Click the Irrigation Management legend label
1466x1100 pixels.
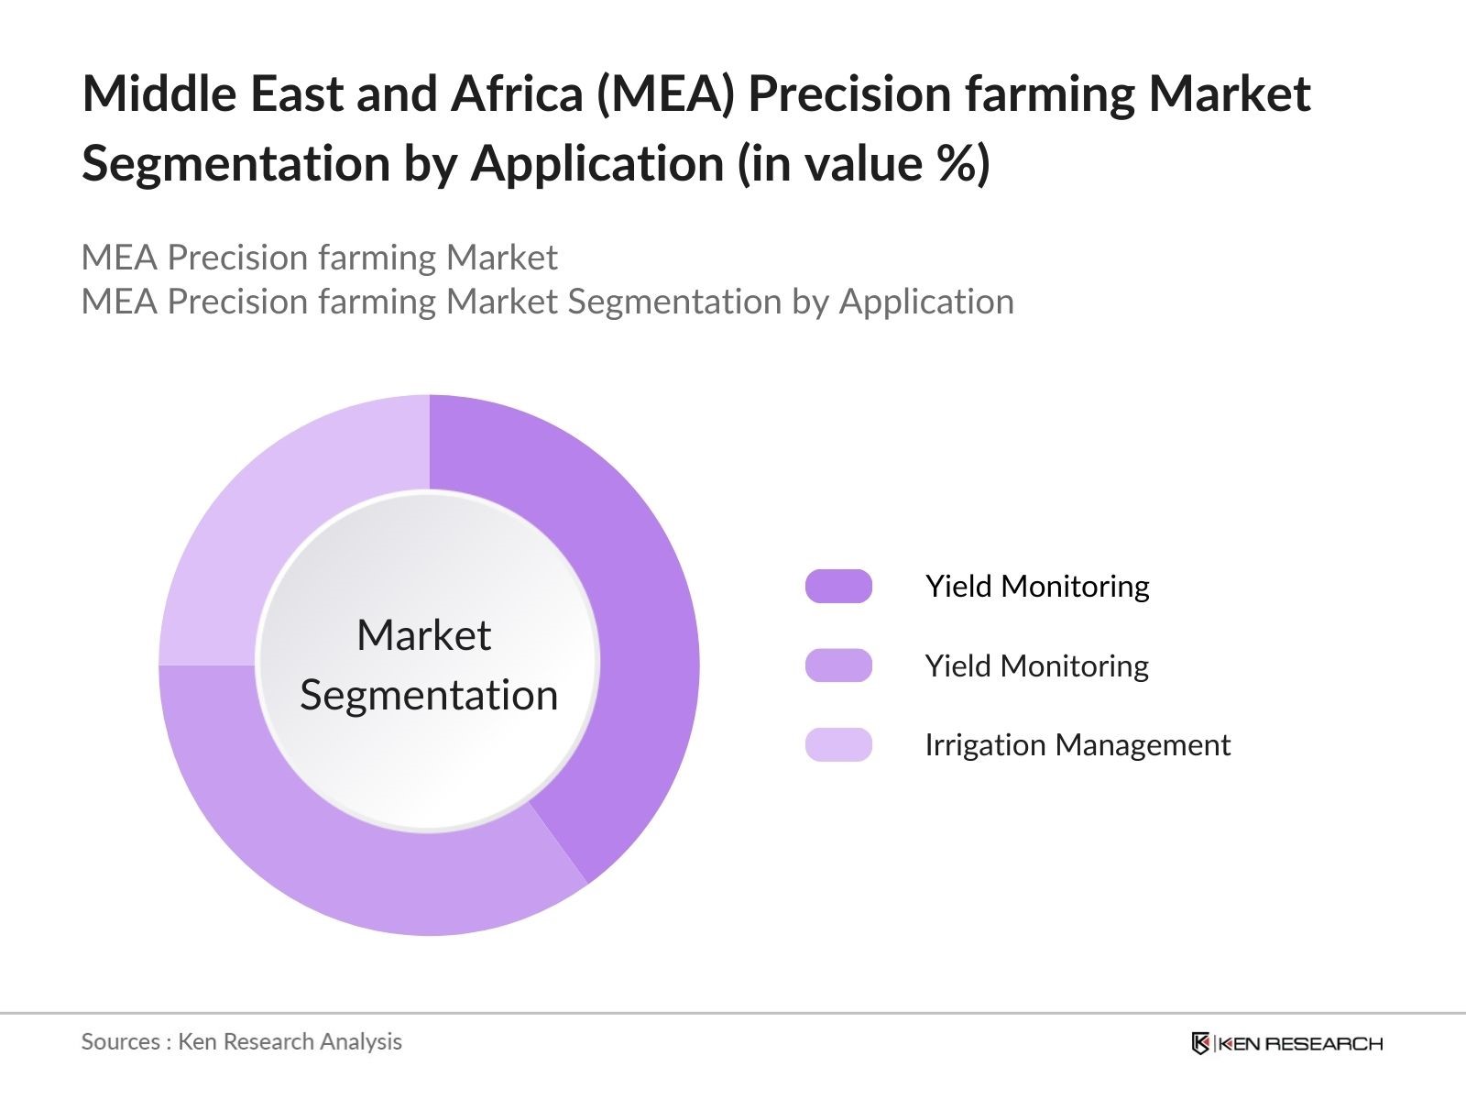click(x=1077, y=744)
